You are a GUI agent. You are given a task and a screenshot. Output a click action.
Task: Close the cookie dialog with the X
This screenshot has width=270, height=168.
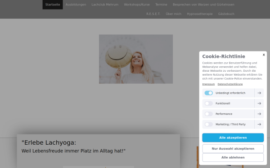264,55
